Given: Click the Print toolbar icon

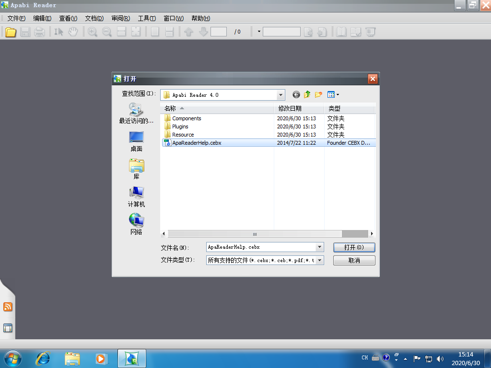Looking at the screenshot, I should point(39,32).
